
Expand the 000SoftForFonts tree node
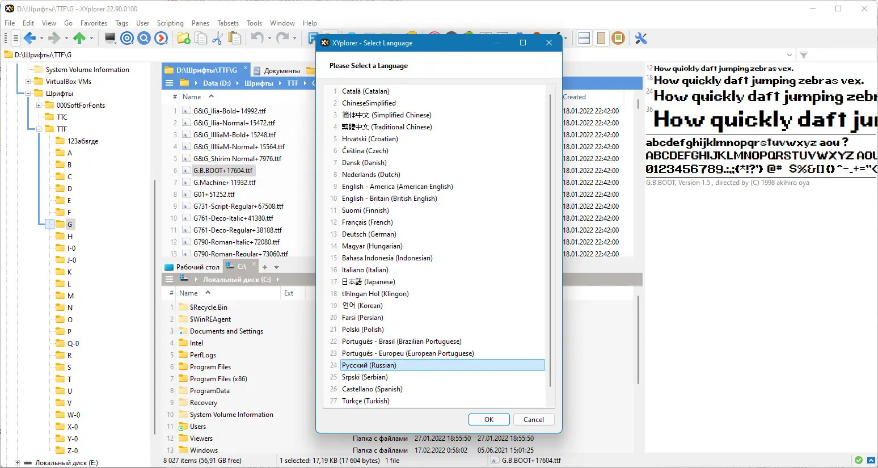pos(39,106)
